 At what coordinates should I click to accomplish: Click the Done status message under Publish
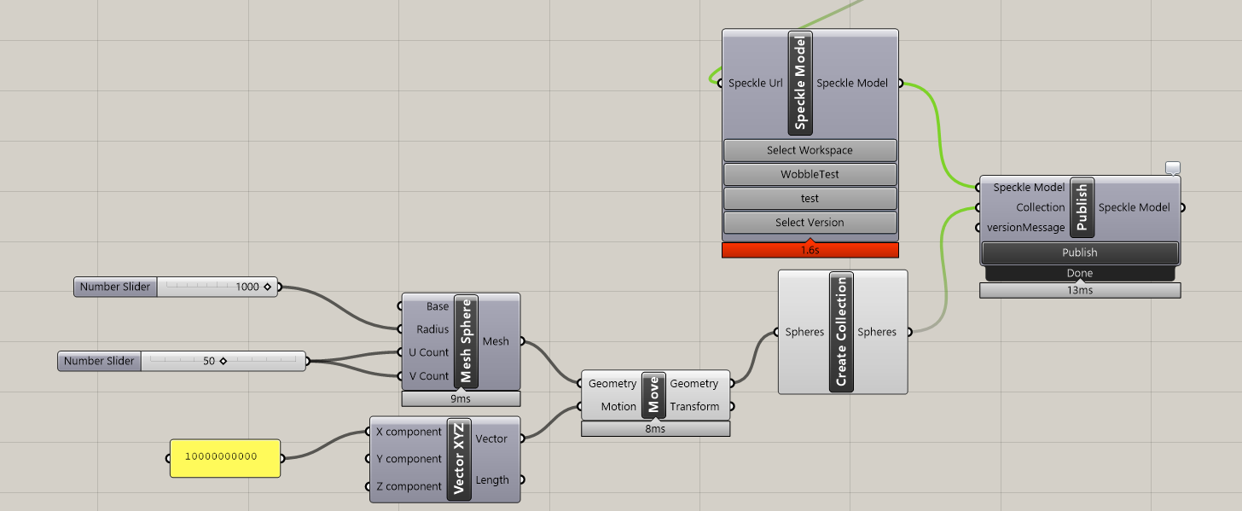click(x=1080, y=274)
